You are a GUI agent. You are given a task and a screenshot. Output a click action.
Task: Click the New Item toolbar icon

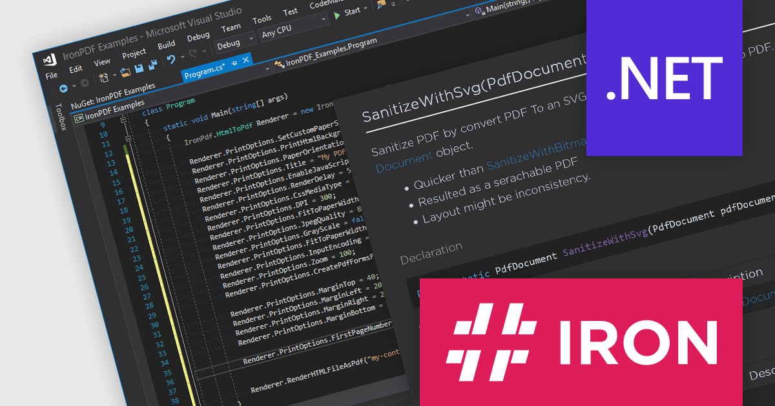(x=103, y=77)
